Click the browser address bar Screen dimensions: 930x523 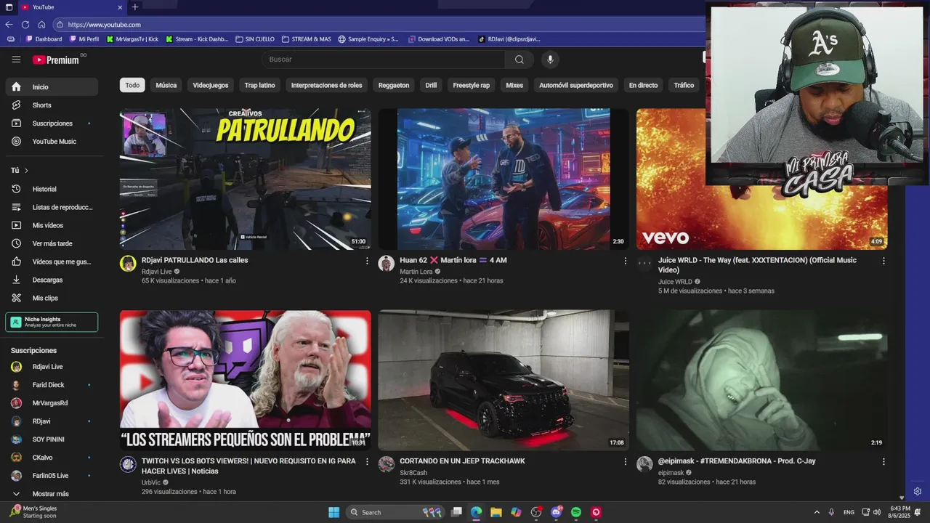pyautogui.click(x=378, y=25)
